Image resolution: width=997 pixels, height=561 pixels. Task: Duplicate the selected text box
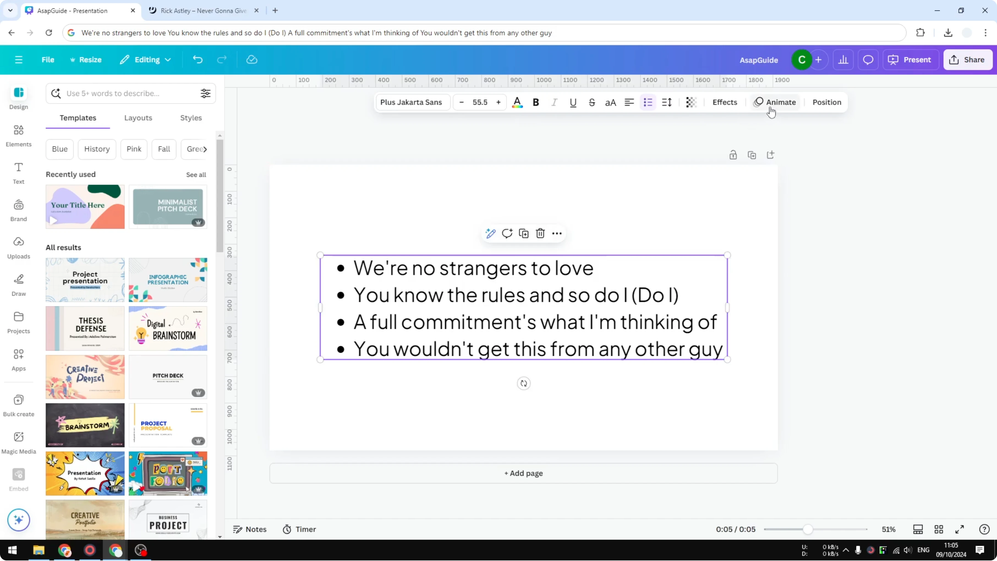click(x=524, y=233)
